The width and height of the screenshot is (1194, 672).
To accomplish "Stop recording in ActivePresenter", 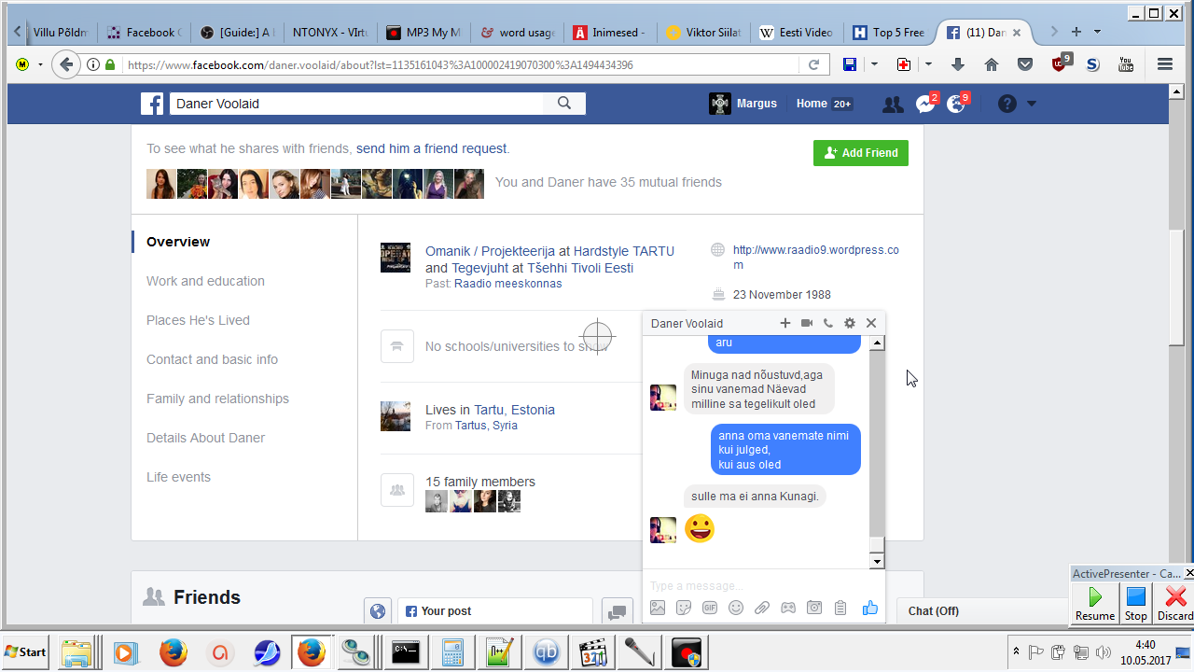I will click(x=1135, y=603).
